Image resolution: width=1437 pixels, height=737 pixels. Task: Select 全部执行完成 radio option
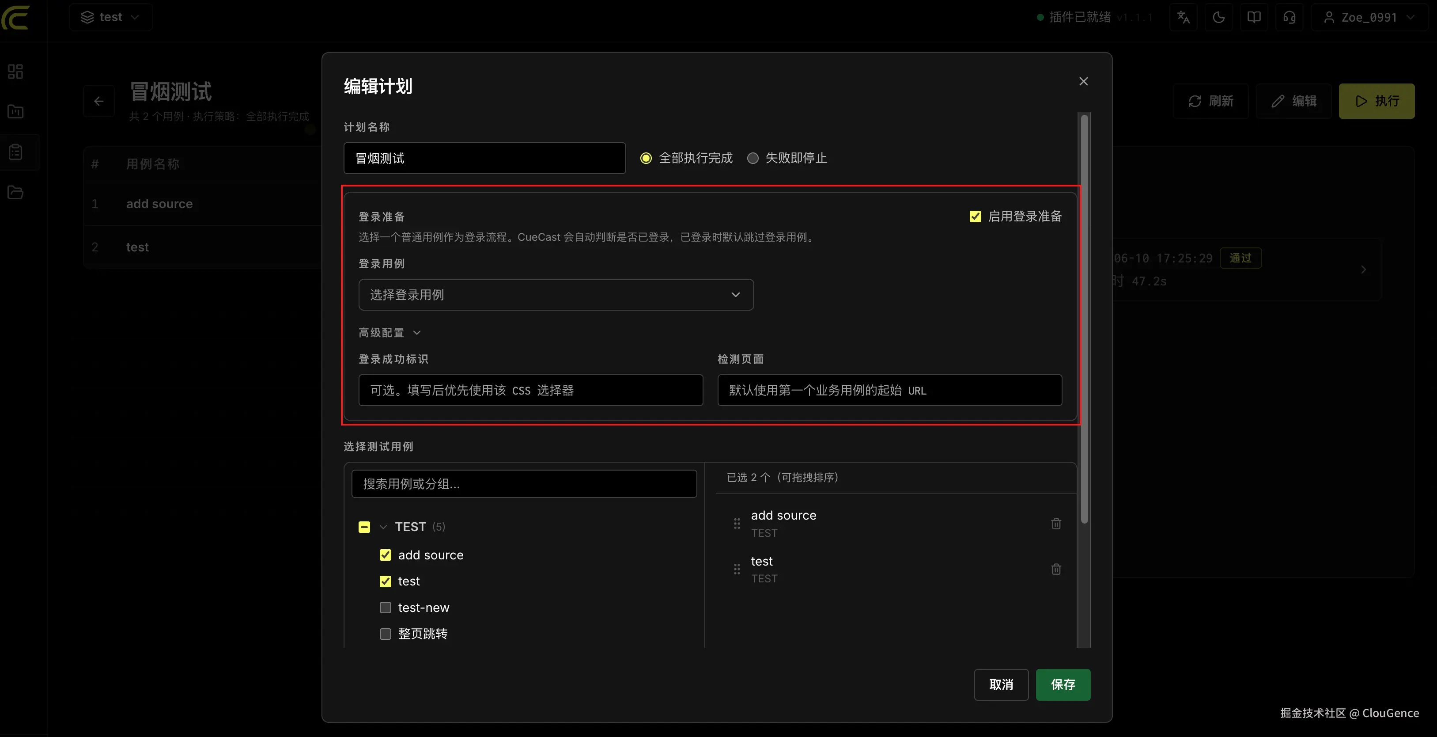[x=646, y=158]
